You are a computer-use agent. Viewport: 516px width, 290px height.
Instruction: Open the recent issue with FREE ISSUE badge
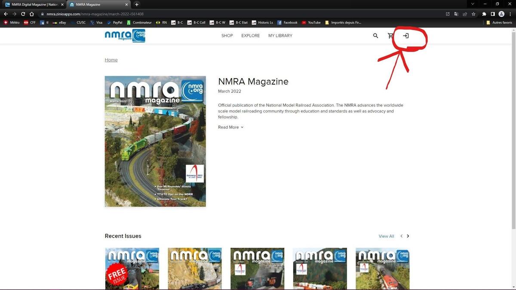[132, 269]
